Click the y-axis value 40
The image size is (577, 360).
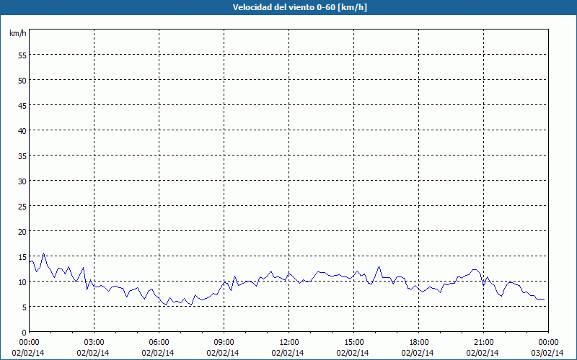coord(22,130)
